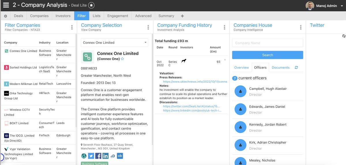Click the Location column header
Screen dimensions: 346x165
pos(62,42)
